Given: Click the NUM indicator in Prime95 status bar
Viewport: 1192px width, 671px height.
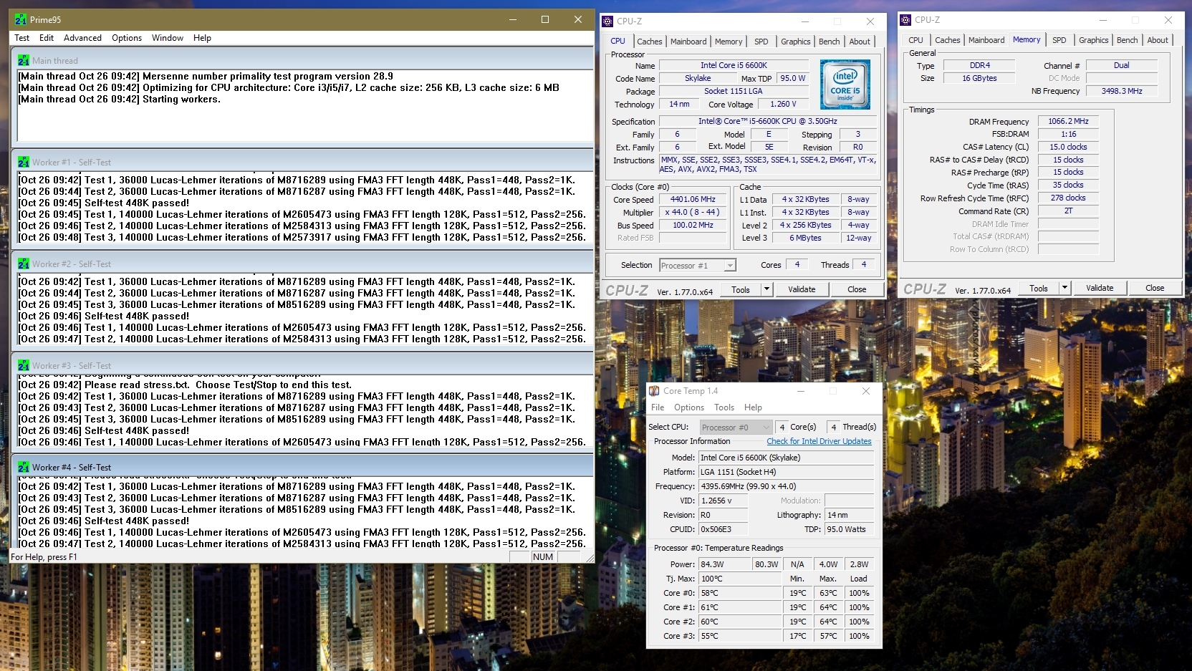Looking at the screenshot, I should point(543,557).
